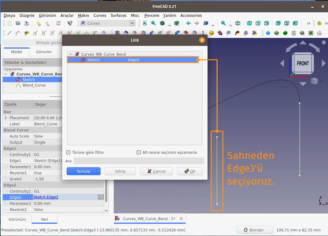
Task: Click the blue info circle icon
Action: (x=268, y=33)
